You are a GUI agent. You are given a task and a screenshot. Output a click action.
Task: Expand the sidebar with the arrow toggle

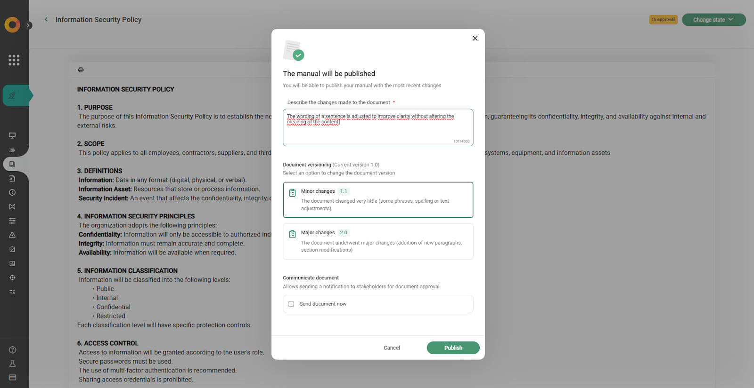click(29, 25)
